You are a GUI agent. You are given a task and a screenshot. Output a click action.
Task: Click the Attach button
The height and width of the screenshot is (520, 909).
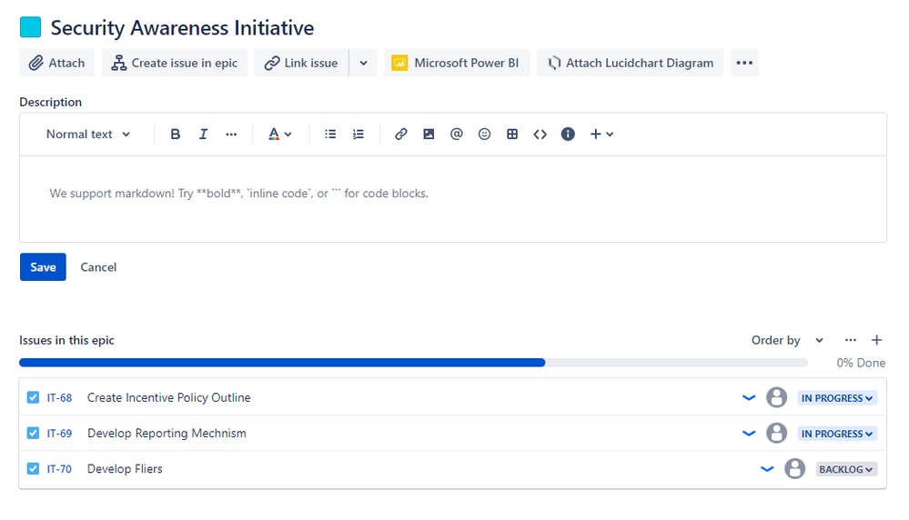[56, 63]
